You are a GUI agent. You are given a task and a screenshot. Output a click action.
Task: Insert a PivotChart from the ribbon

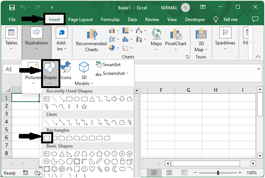[176, 38]
